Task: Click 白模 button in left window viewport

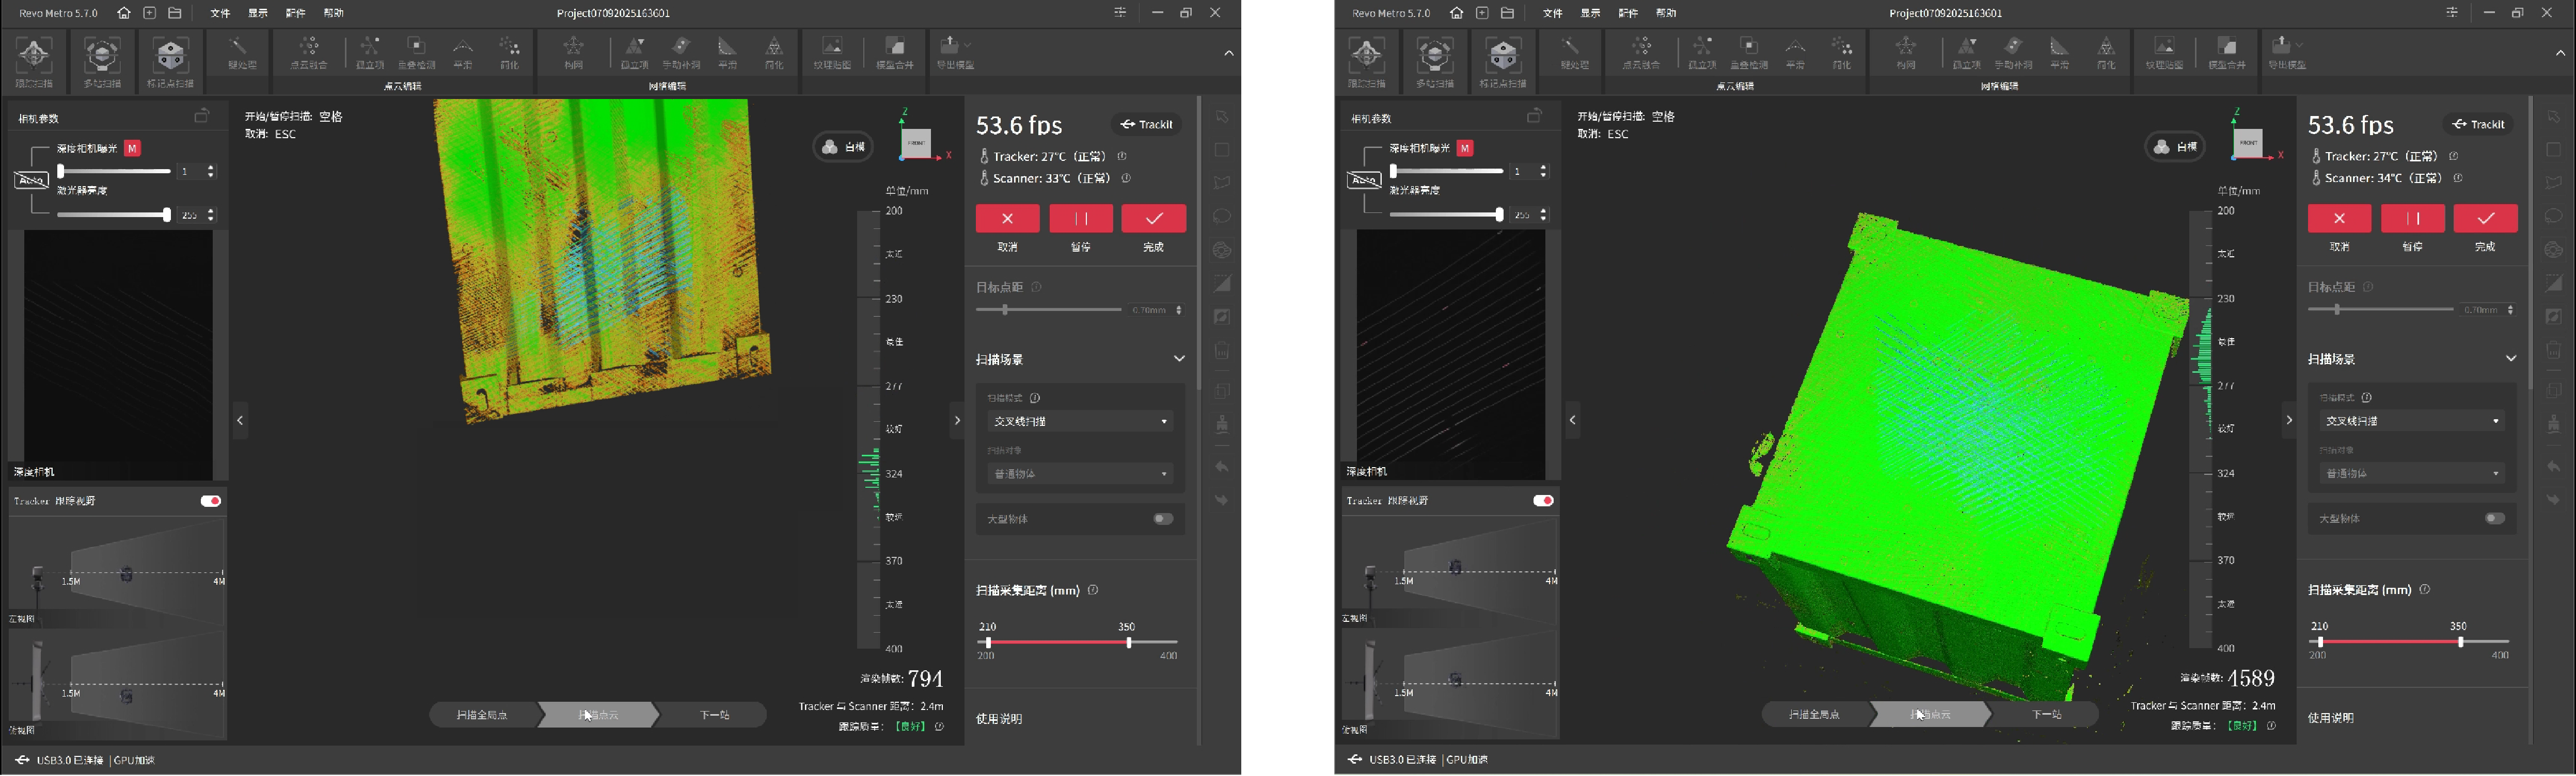Action: pos(843,147)
